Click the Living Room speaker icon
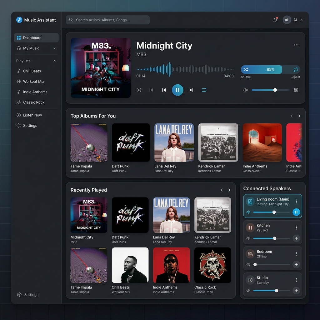Image resolution: width=320 pixels, height=320 pixels. pos(250,202)
